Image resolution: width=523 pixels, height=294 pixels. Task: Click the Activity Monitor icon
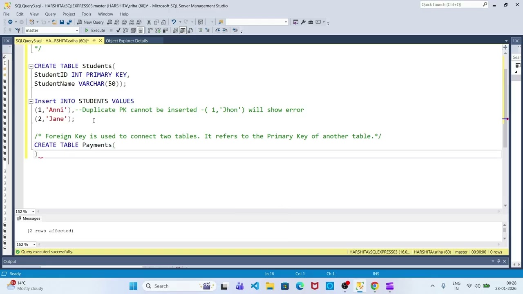click(200, 22)
